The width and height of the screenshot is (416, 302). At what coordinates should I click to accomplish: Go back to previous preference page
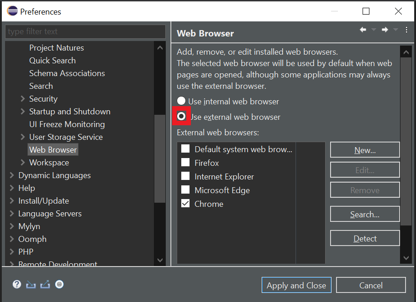pyautogui.click(x=363, y=29)
